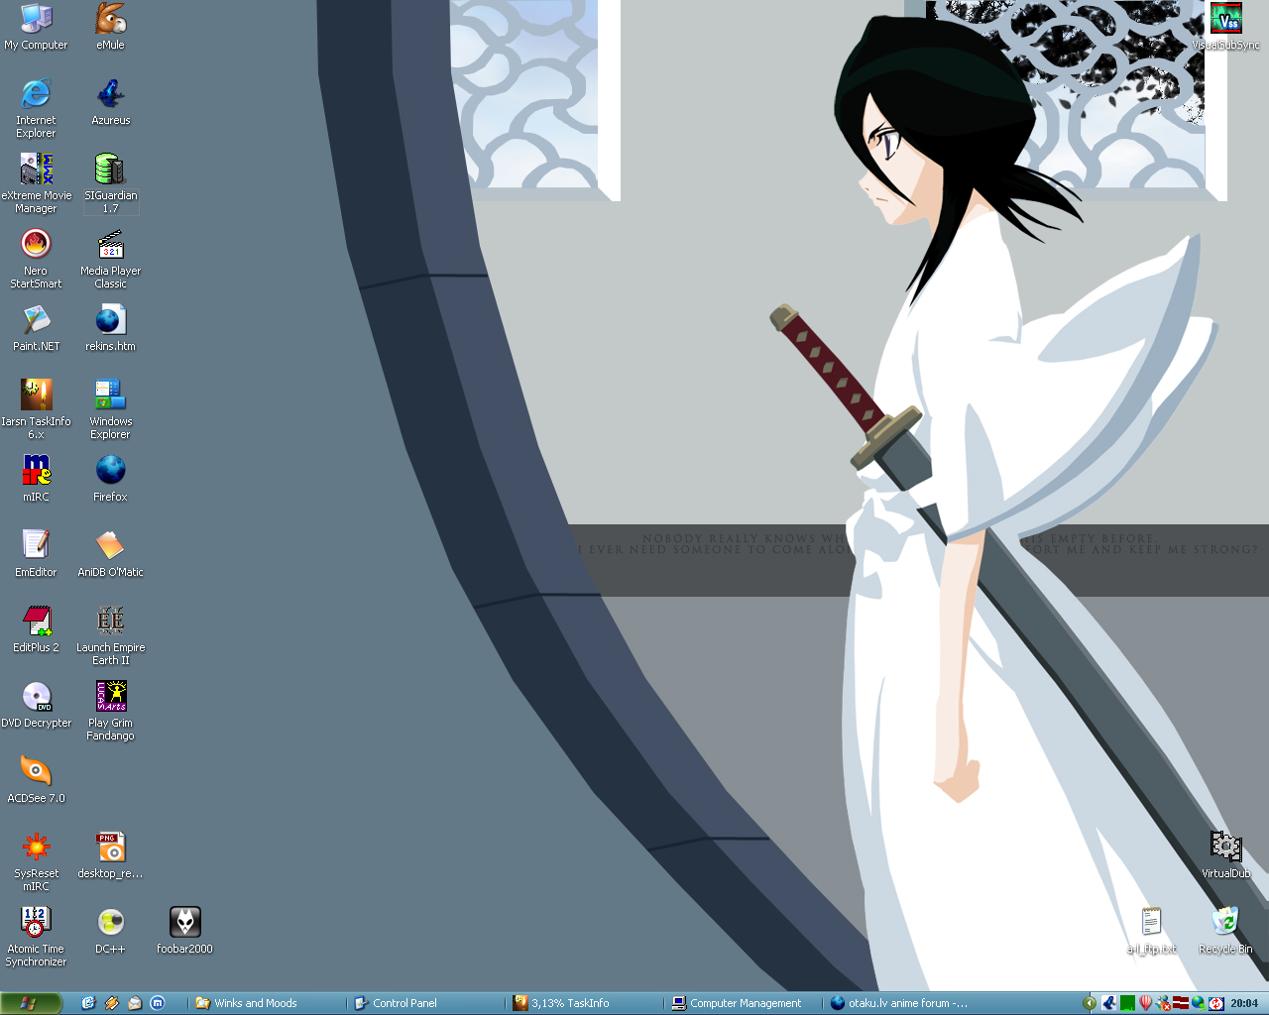Launch EmEditor from the desktop
The width and height of the screenshot is (1269, 1015).
coord(36,554)
